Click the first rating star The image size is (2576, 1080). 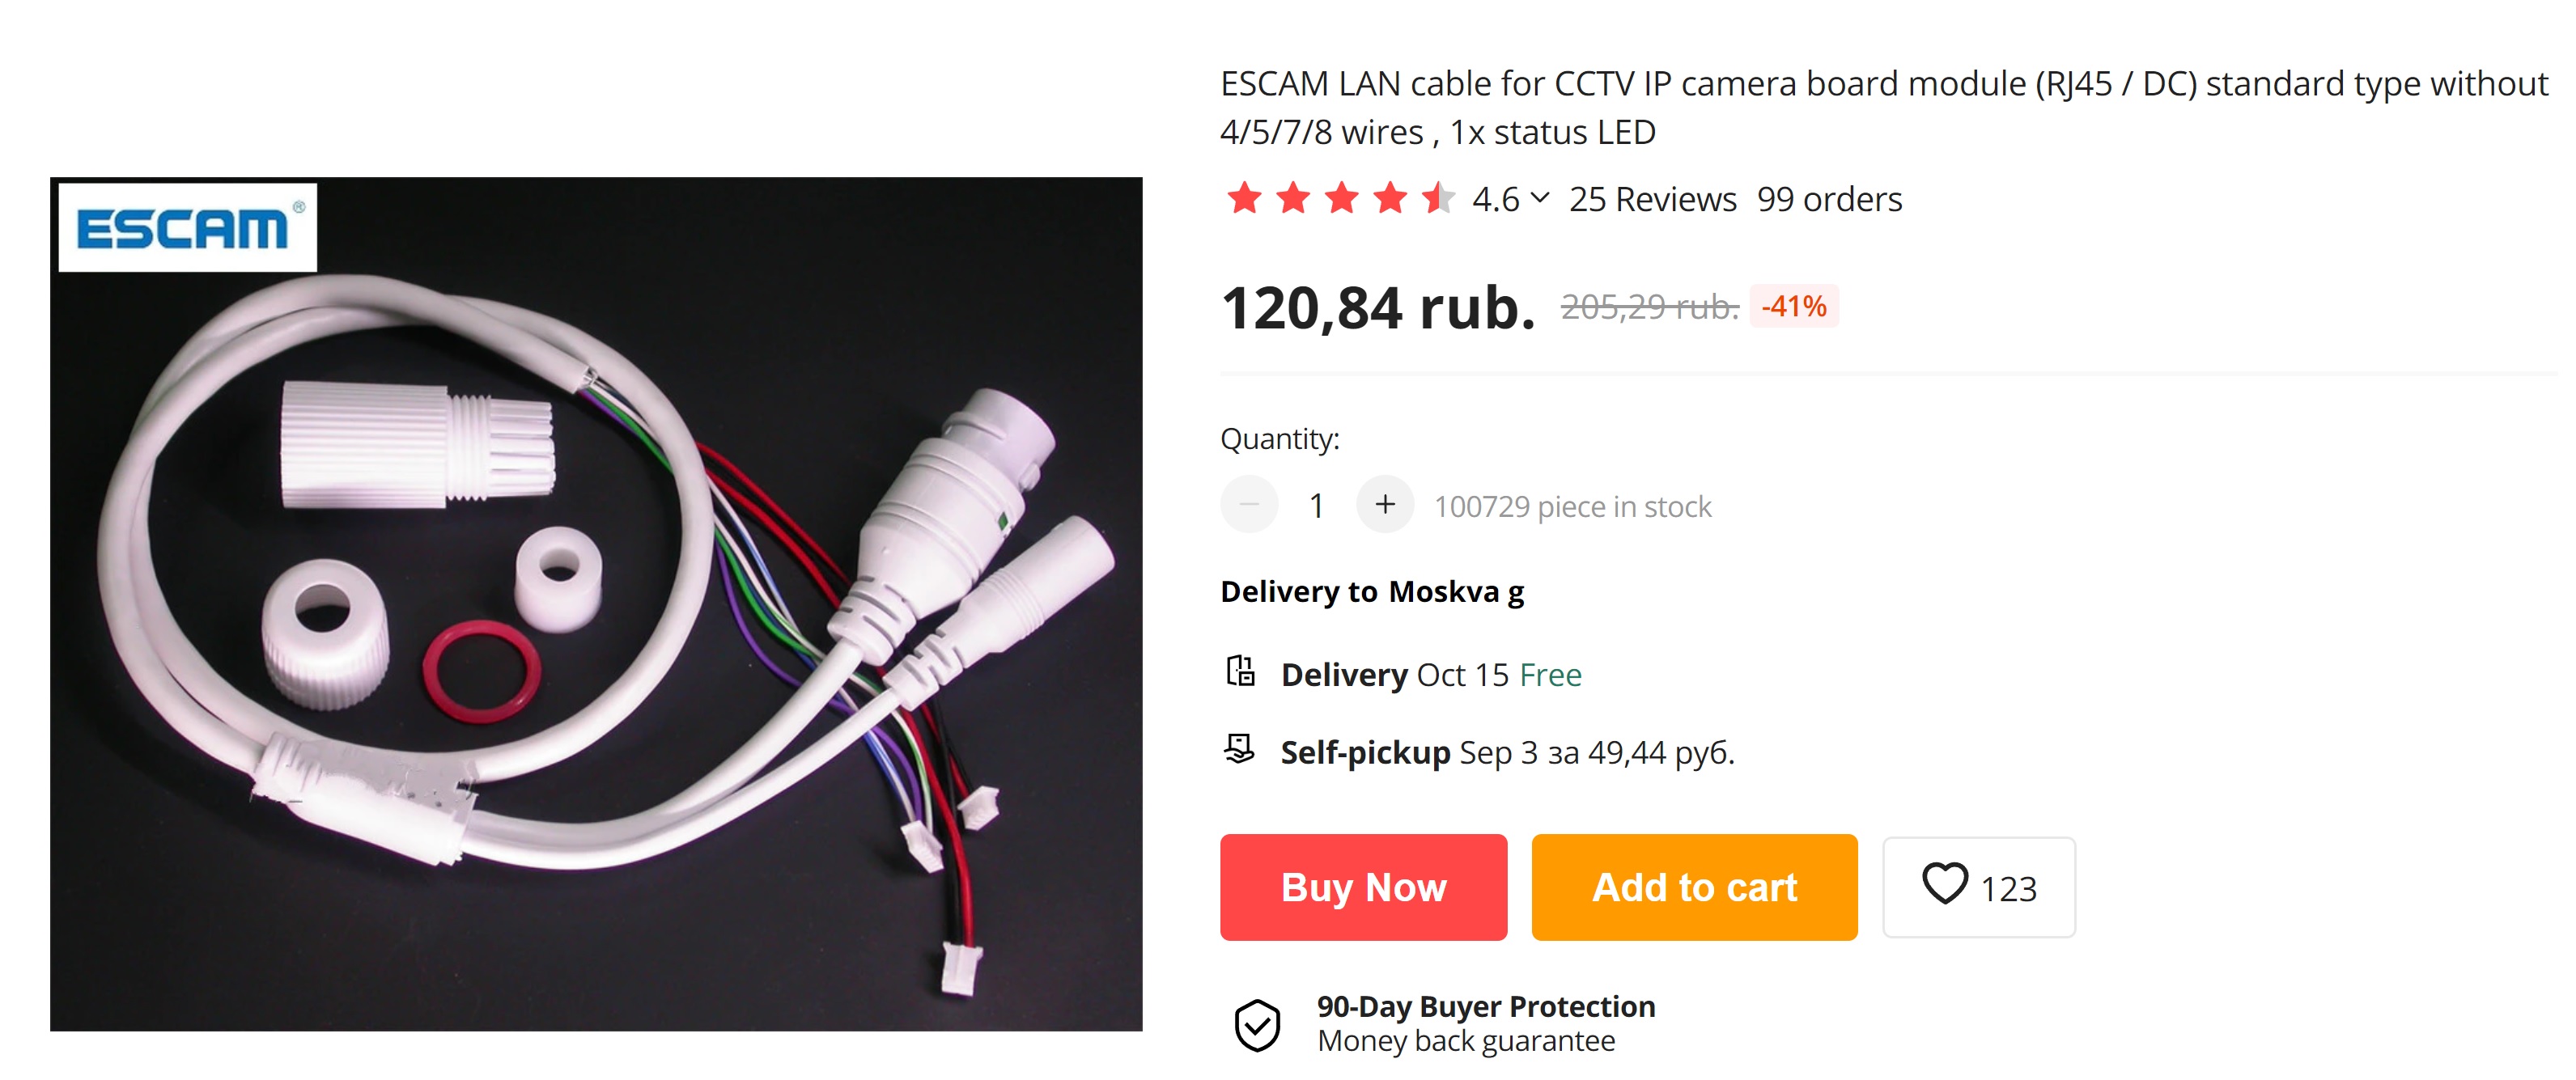(1245, 198)
